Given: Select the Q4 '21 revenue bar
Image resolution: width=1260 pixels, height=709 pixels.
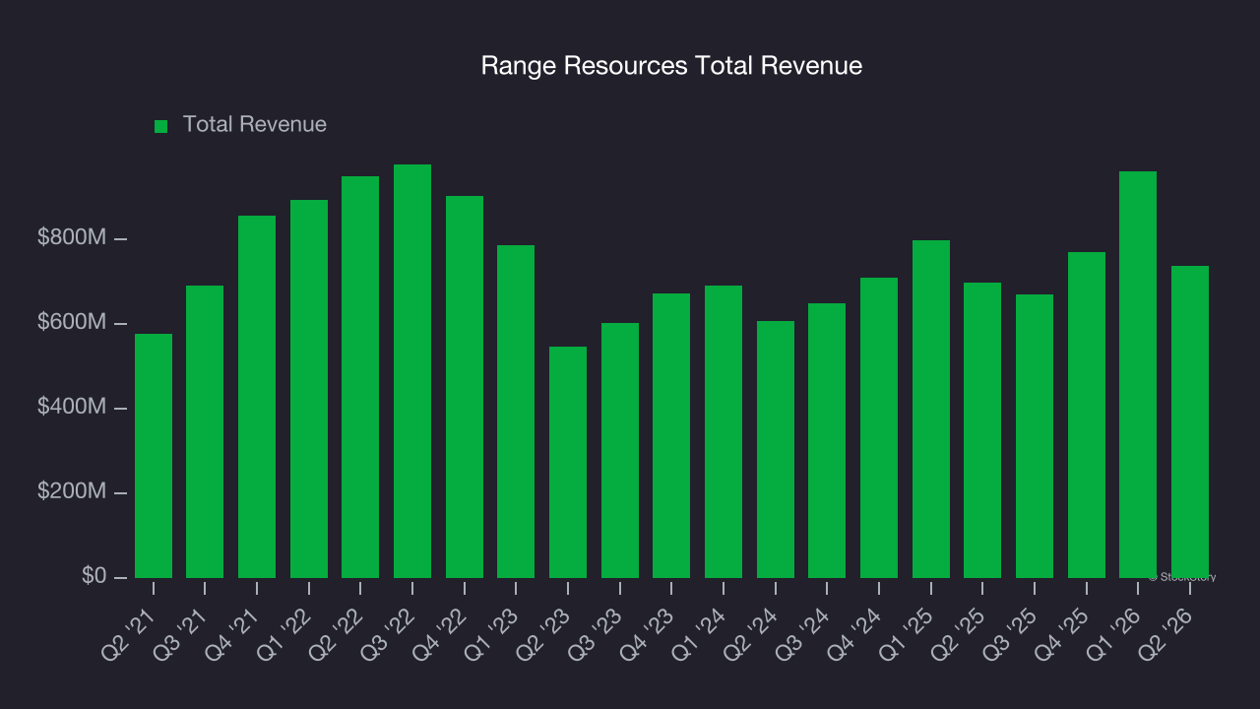Looking at the screenshot, I should (257, 397).
